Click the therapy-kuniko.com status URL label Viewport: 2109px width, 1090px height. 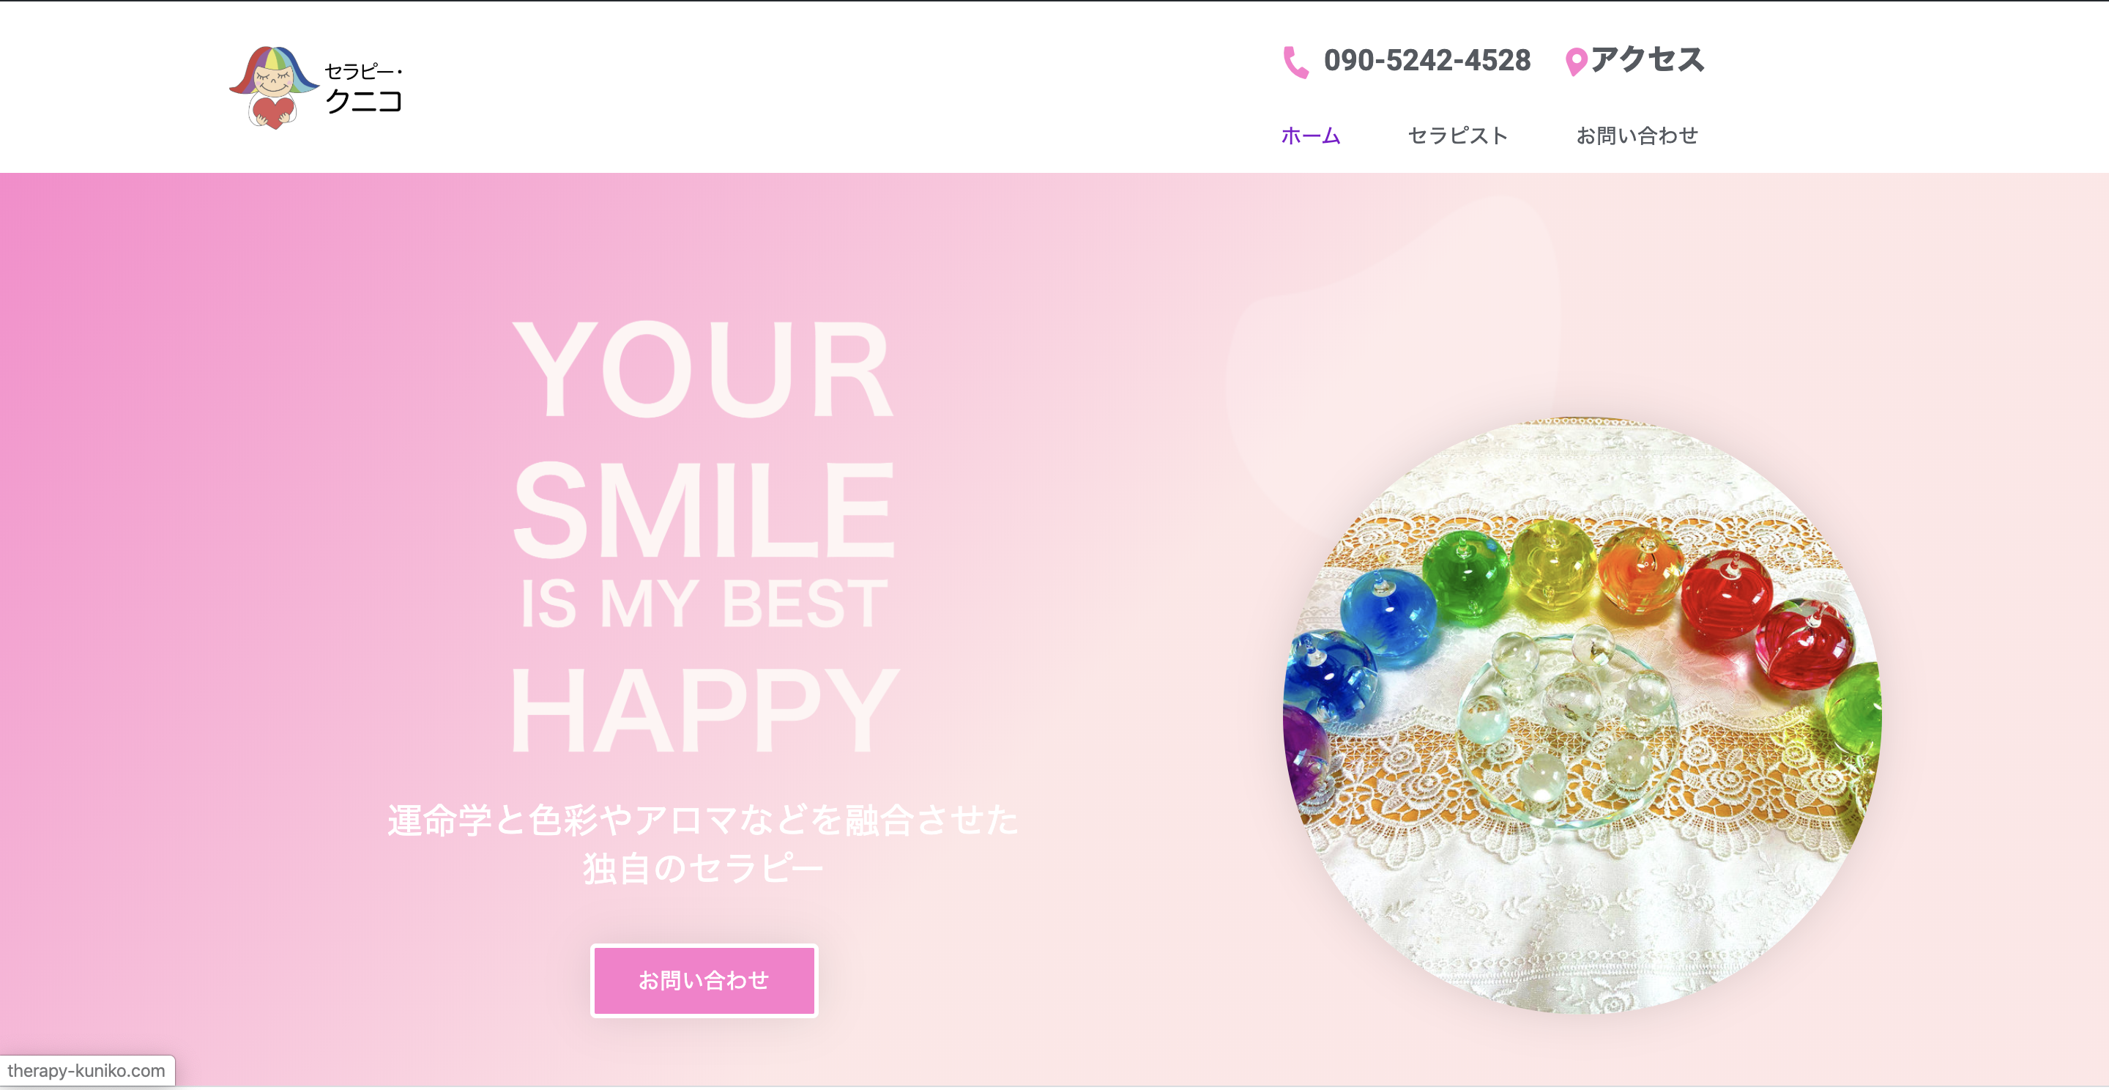(87, 1070)
